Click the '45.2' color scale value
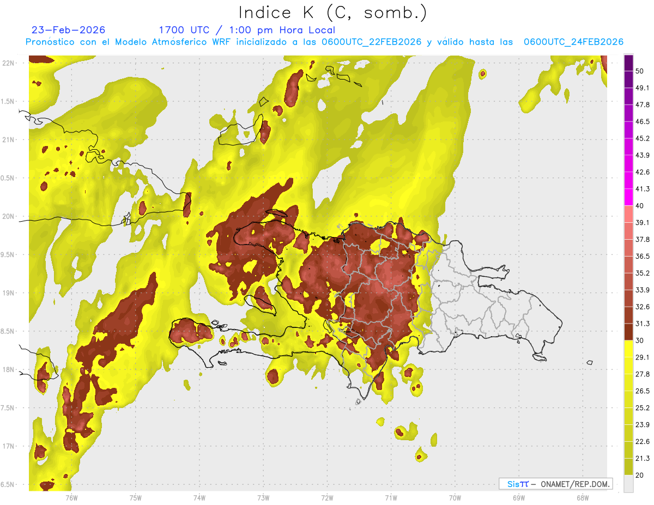Screen dimensions: 654x505 [643, 138]
